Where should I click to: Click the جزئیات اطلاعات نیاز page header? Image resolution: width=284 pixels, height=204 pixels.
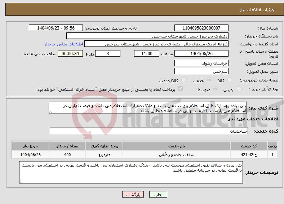[x=257, y=10]
